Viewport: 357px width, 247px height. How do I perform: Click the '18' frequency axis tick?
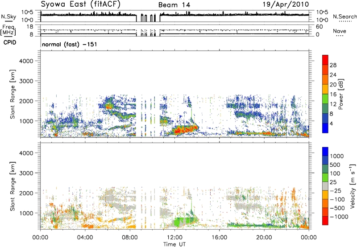point(30,27)
